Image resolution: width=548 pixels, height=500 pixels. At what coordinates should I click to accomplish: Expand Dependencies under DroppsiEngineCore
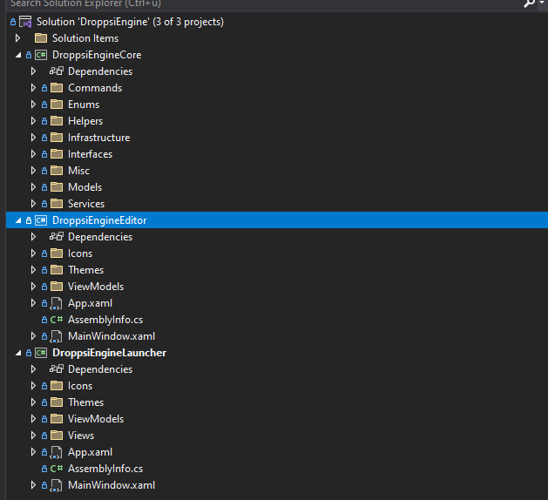coord(33,71)
